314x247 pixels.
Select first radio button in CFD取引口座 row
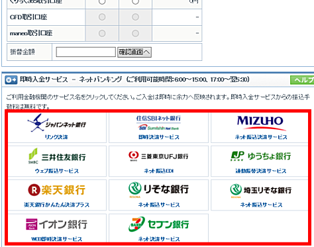(x=102, y=17)
